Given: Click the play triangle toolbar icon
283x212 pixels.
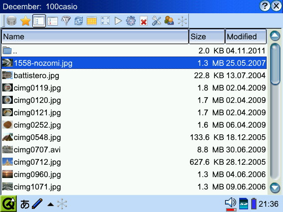Looking at the screenshot, I should [x=118, y=21].
